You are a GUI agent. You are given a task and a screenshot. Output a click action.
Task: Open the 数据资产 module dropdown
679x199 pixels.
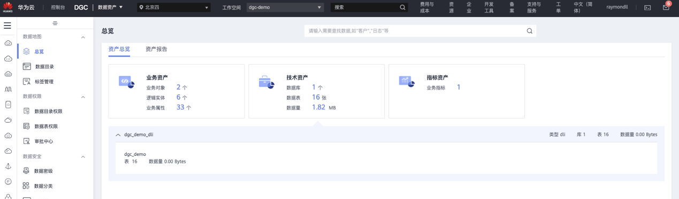[110, 7]
